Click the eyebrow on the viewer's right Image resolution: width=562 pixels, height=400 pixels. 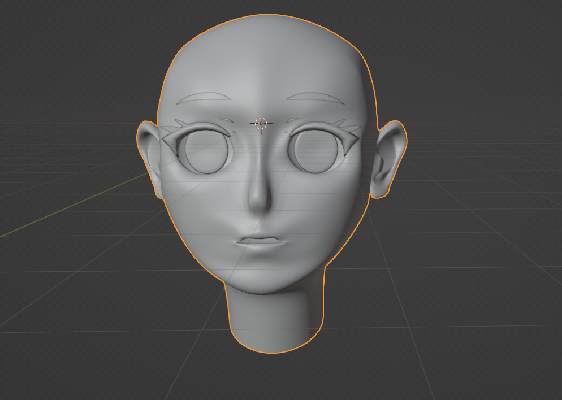tap(314, 96)
